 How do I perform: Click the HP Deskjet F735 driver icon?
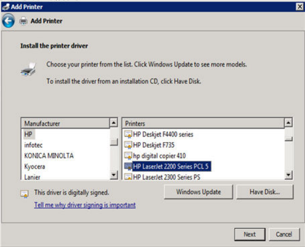128,145
